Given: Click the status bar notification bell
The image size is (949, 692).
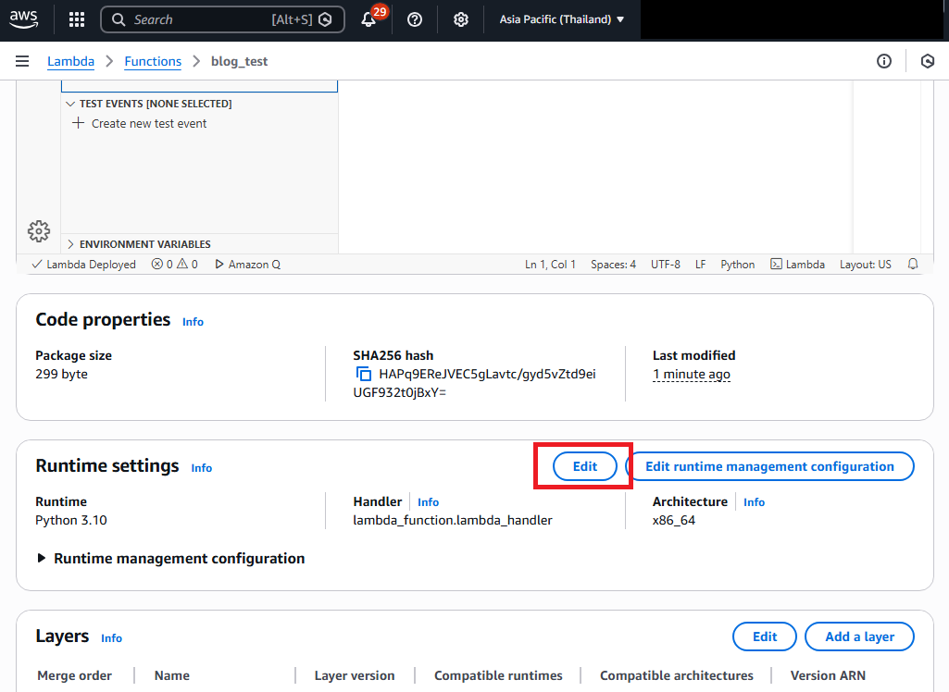Looking at the screenshot, I should click(913, 265).
